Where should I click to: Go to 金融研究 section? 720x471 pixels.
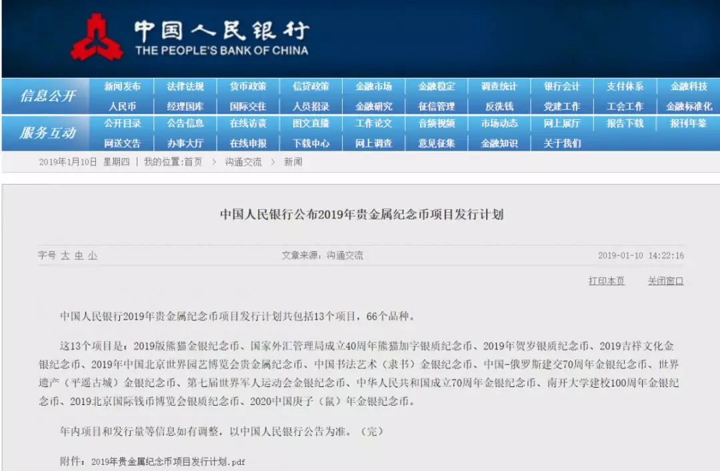374,107
